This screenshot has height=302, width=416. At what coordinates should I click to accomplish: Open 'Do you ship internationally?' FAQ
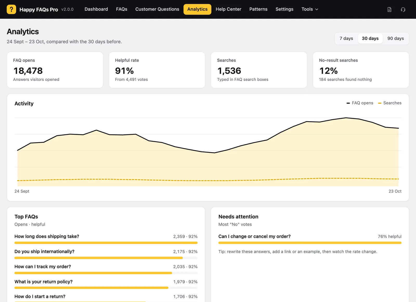coord(44,252)
